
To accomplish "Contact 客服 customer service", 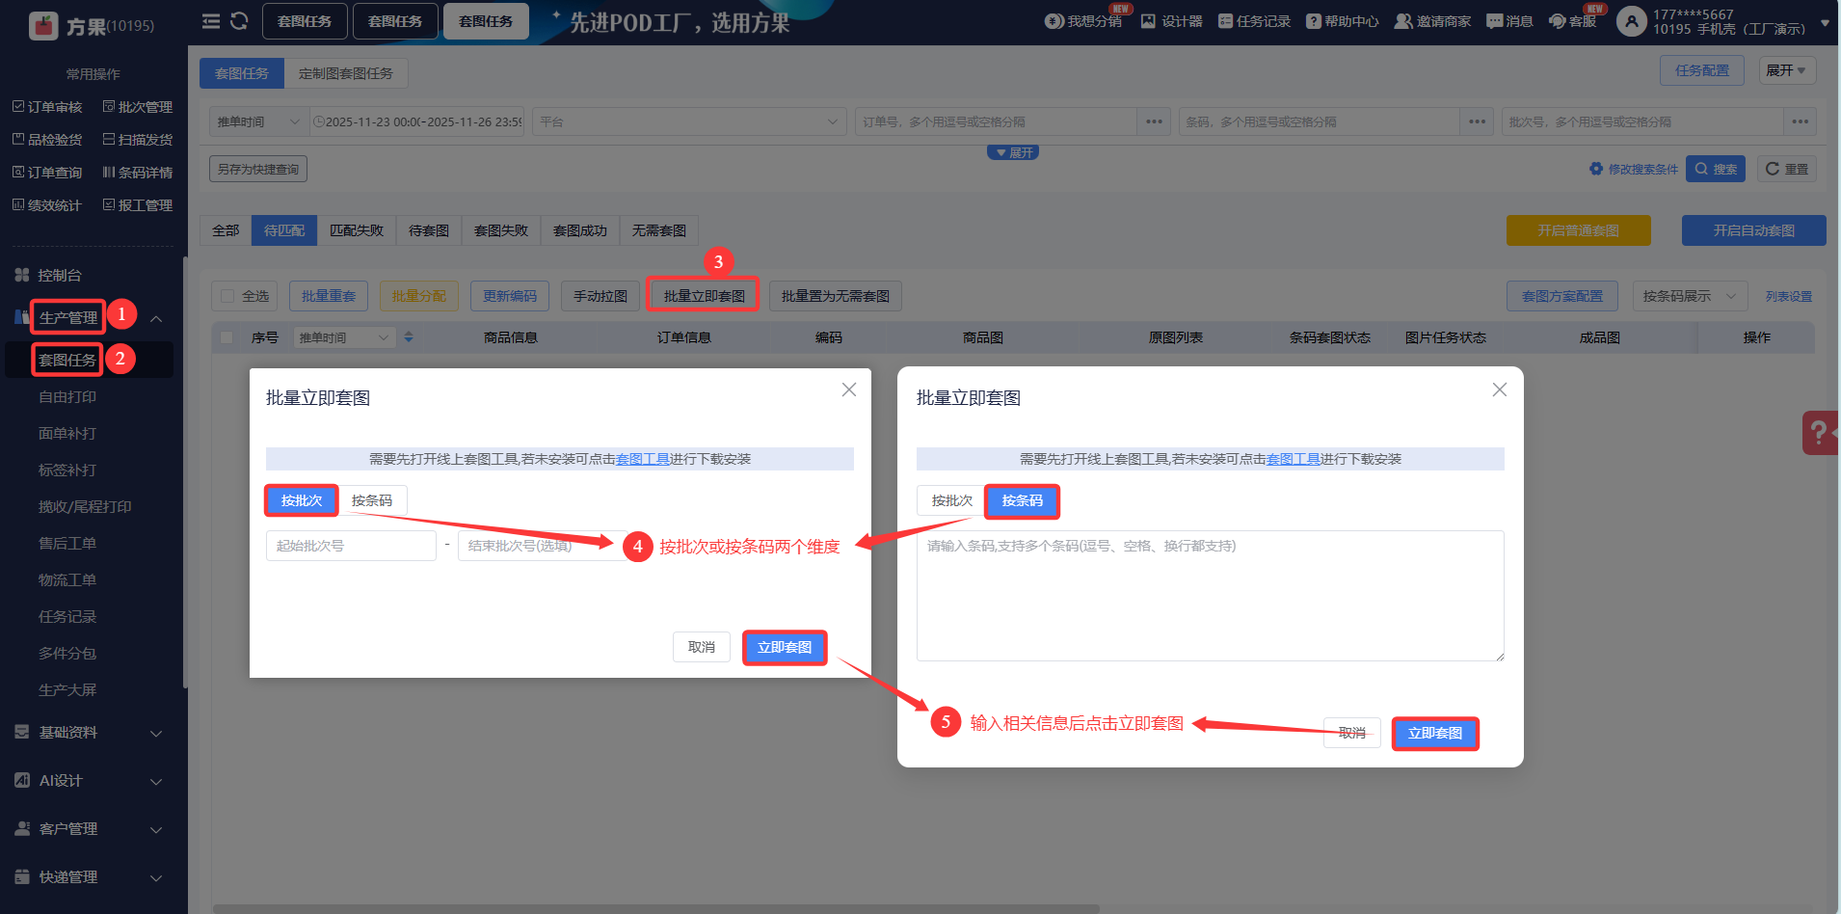I will click(x=1572, y=21).
